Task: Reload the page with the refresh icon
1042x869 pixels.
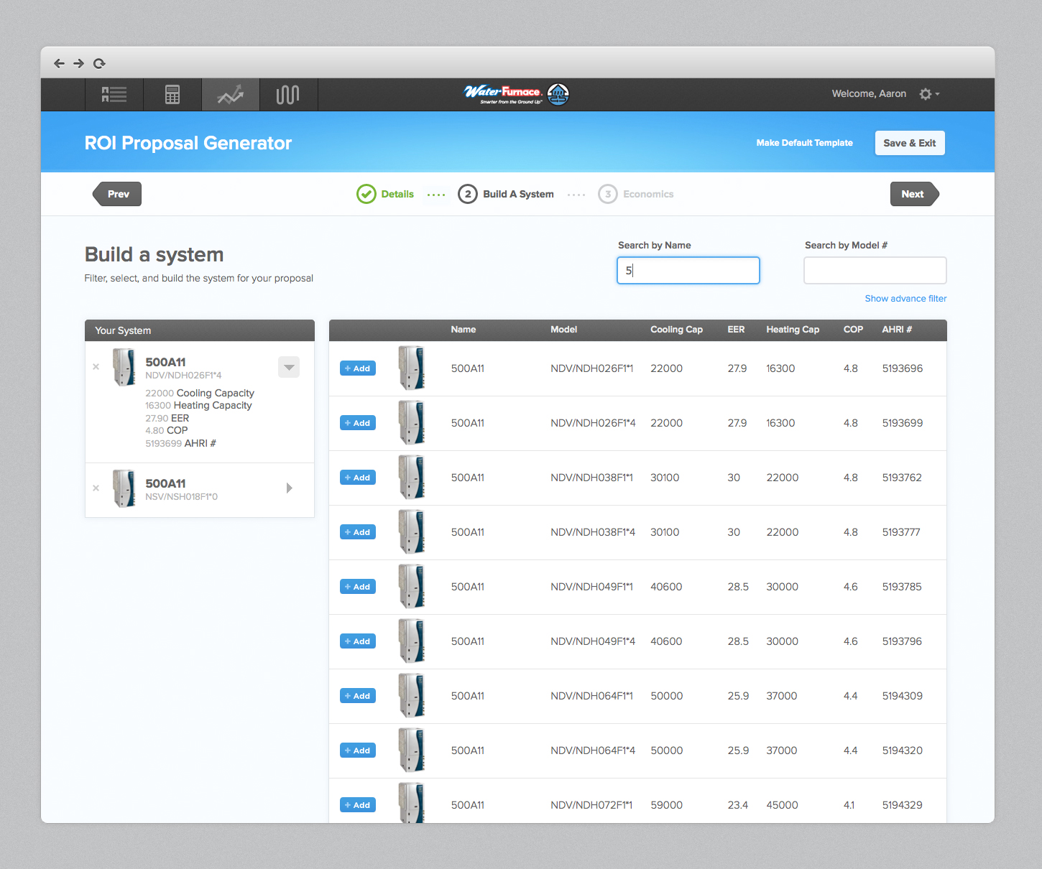Action: (x=99, y=63)
